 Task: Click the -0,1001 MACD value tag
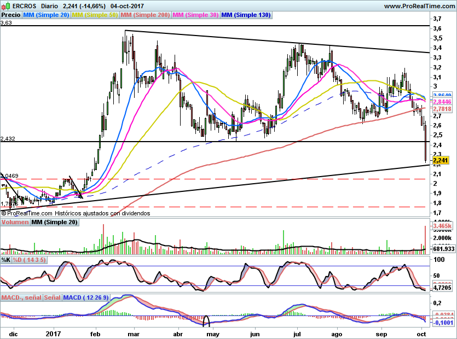[x=443, y=323]
